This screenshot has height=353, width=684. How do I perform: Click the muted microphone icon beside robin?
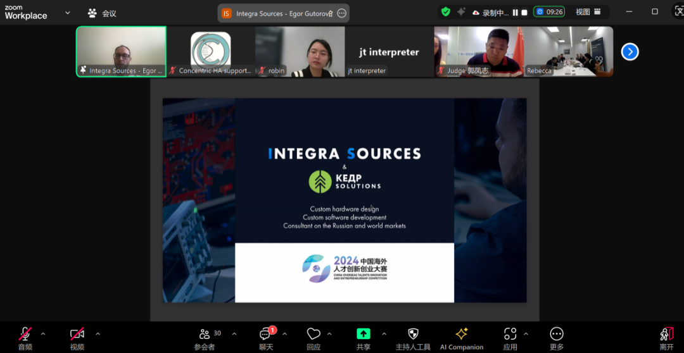(262, 71)
